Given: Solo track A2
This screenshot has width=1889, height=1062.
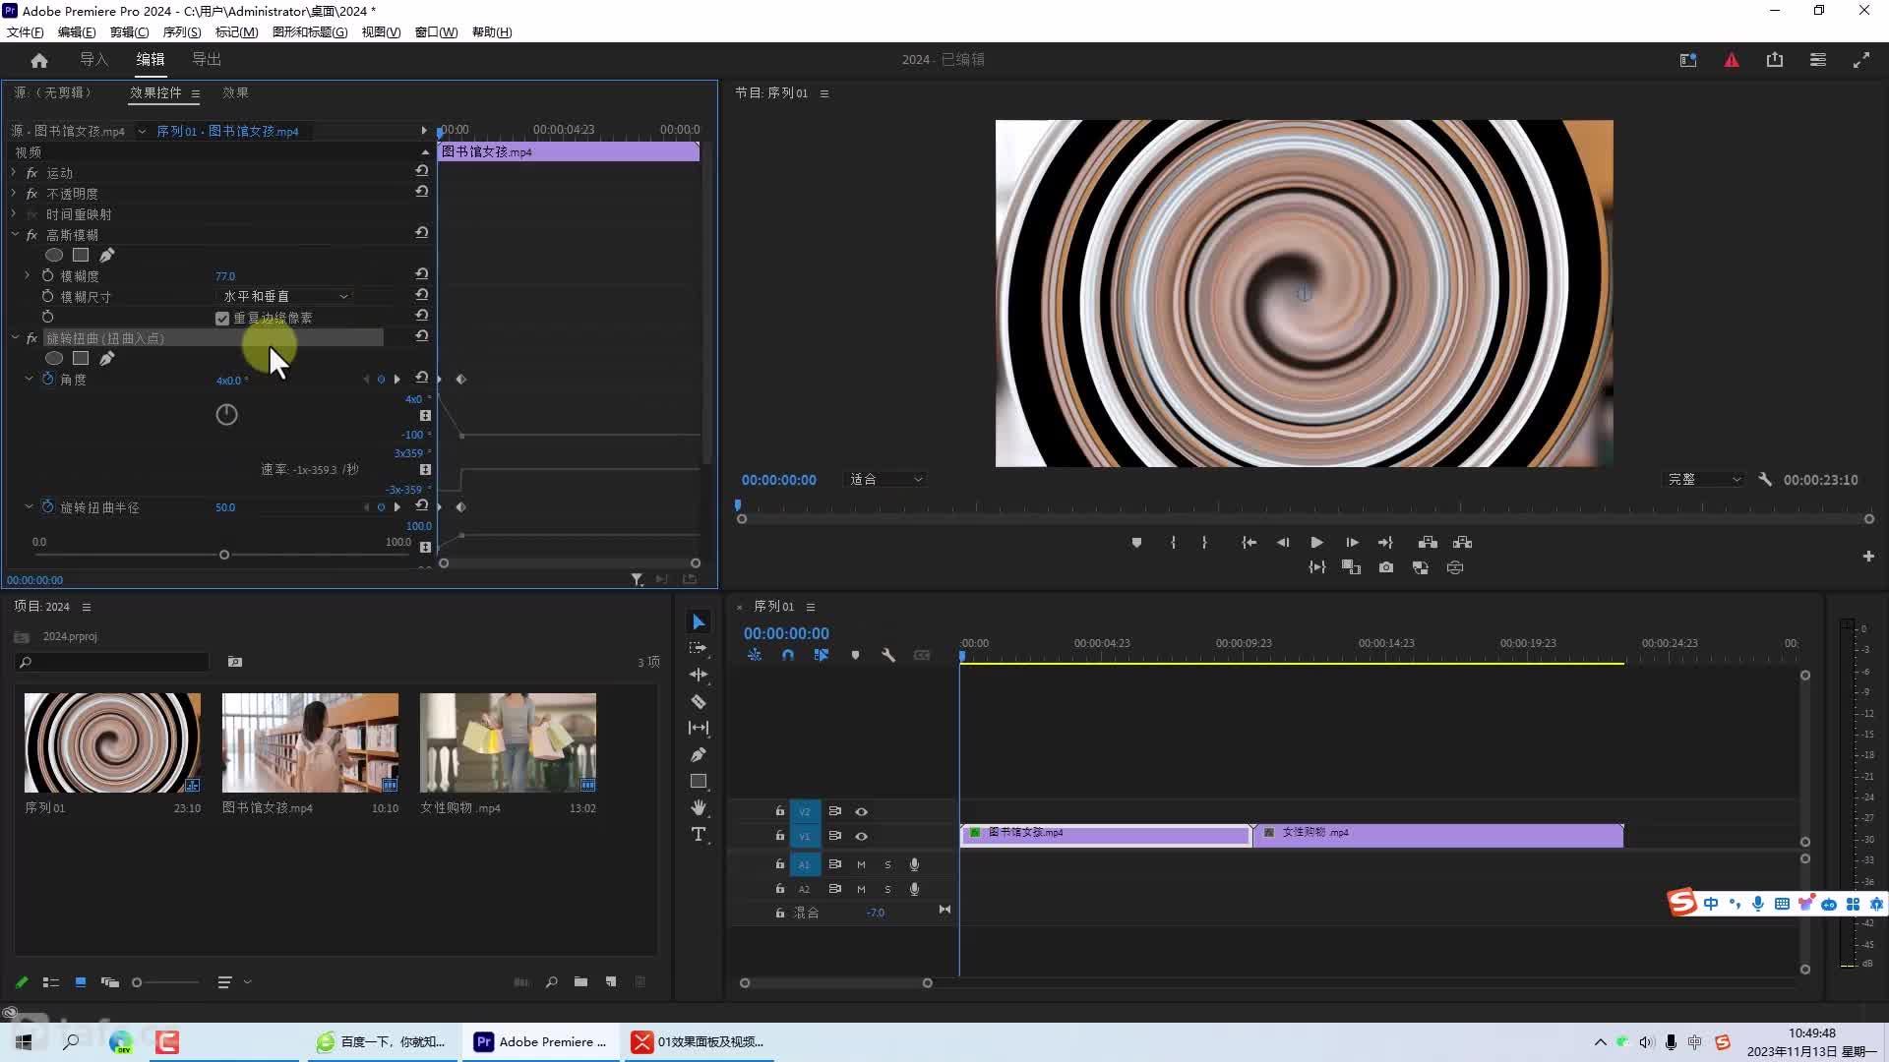Looking at the screenshot, I should click(x=887, y=889).
